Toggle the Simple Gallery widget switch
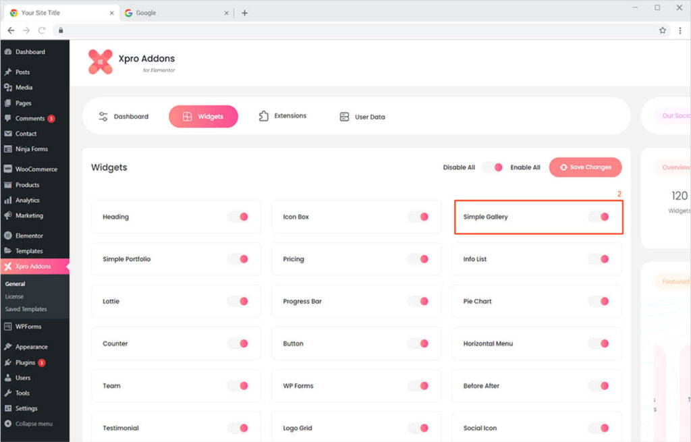Viewport: 691px width, 442px height. [599, 217]
